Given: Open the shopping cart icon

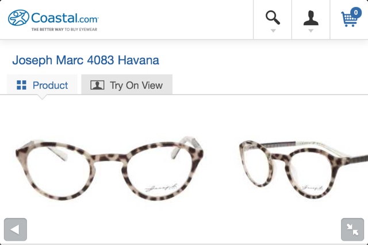Looking at the screenshot, I should coord(349,19).
